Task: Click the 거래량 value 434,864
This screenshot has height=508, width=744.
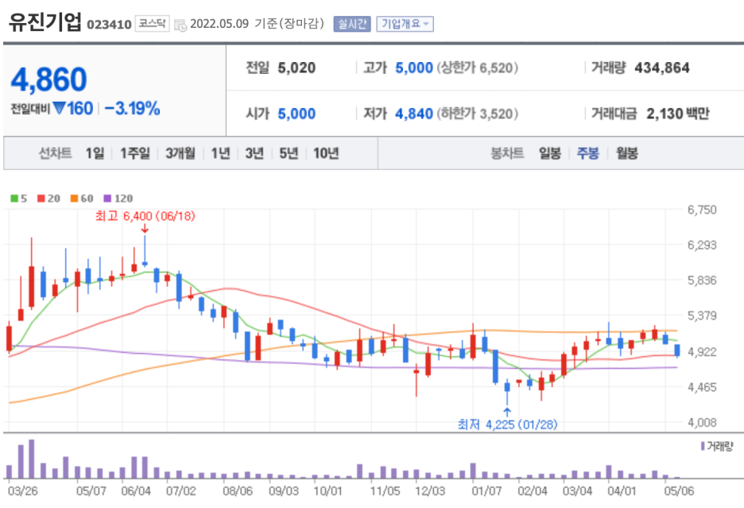Action: pos(662,68)
